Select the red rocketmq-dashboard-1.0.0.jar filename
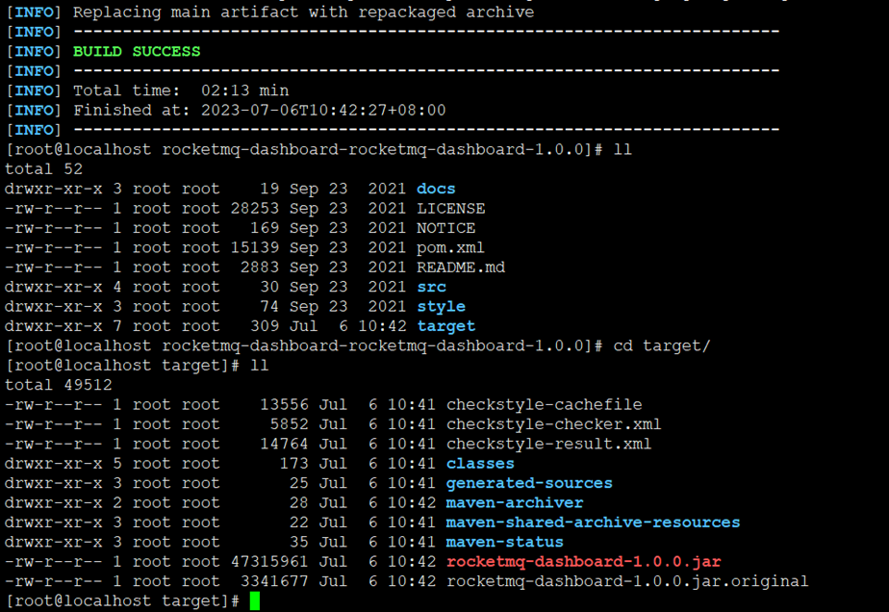This screenshot has width=889, height=612. 583,562
